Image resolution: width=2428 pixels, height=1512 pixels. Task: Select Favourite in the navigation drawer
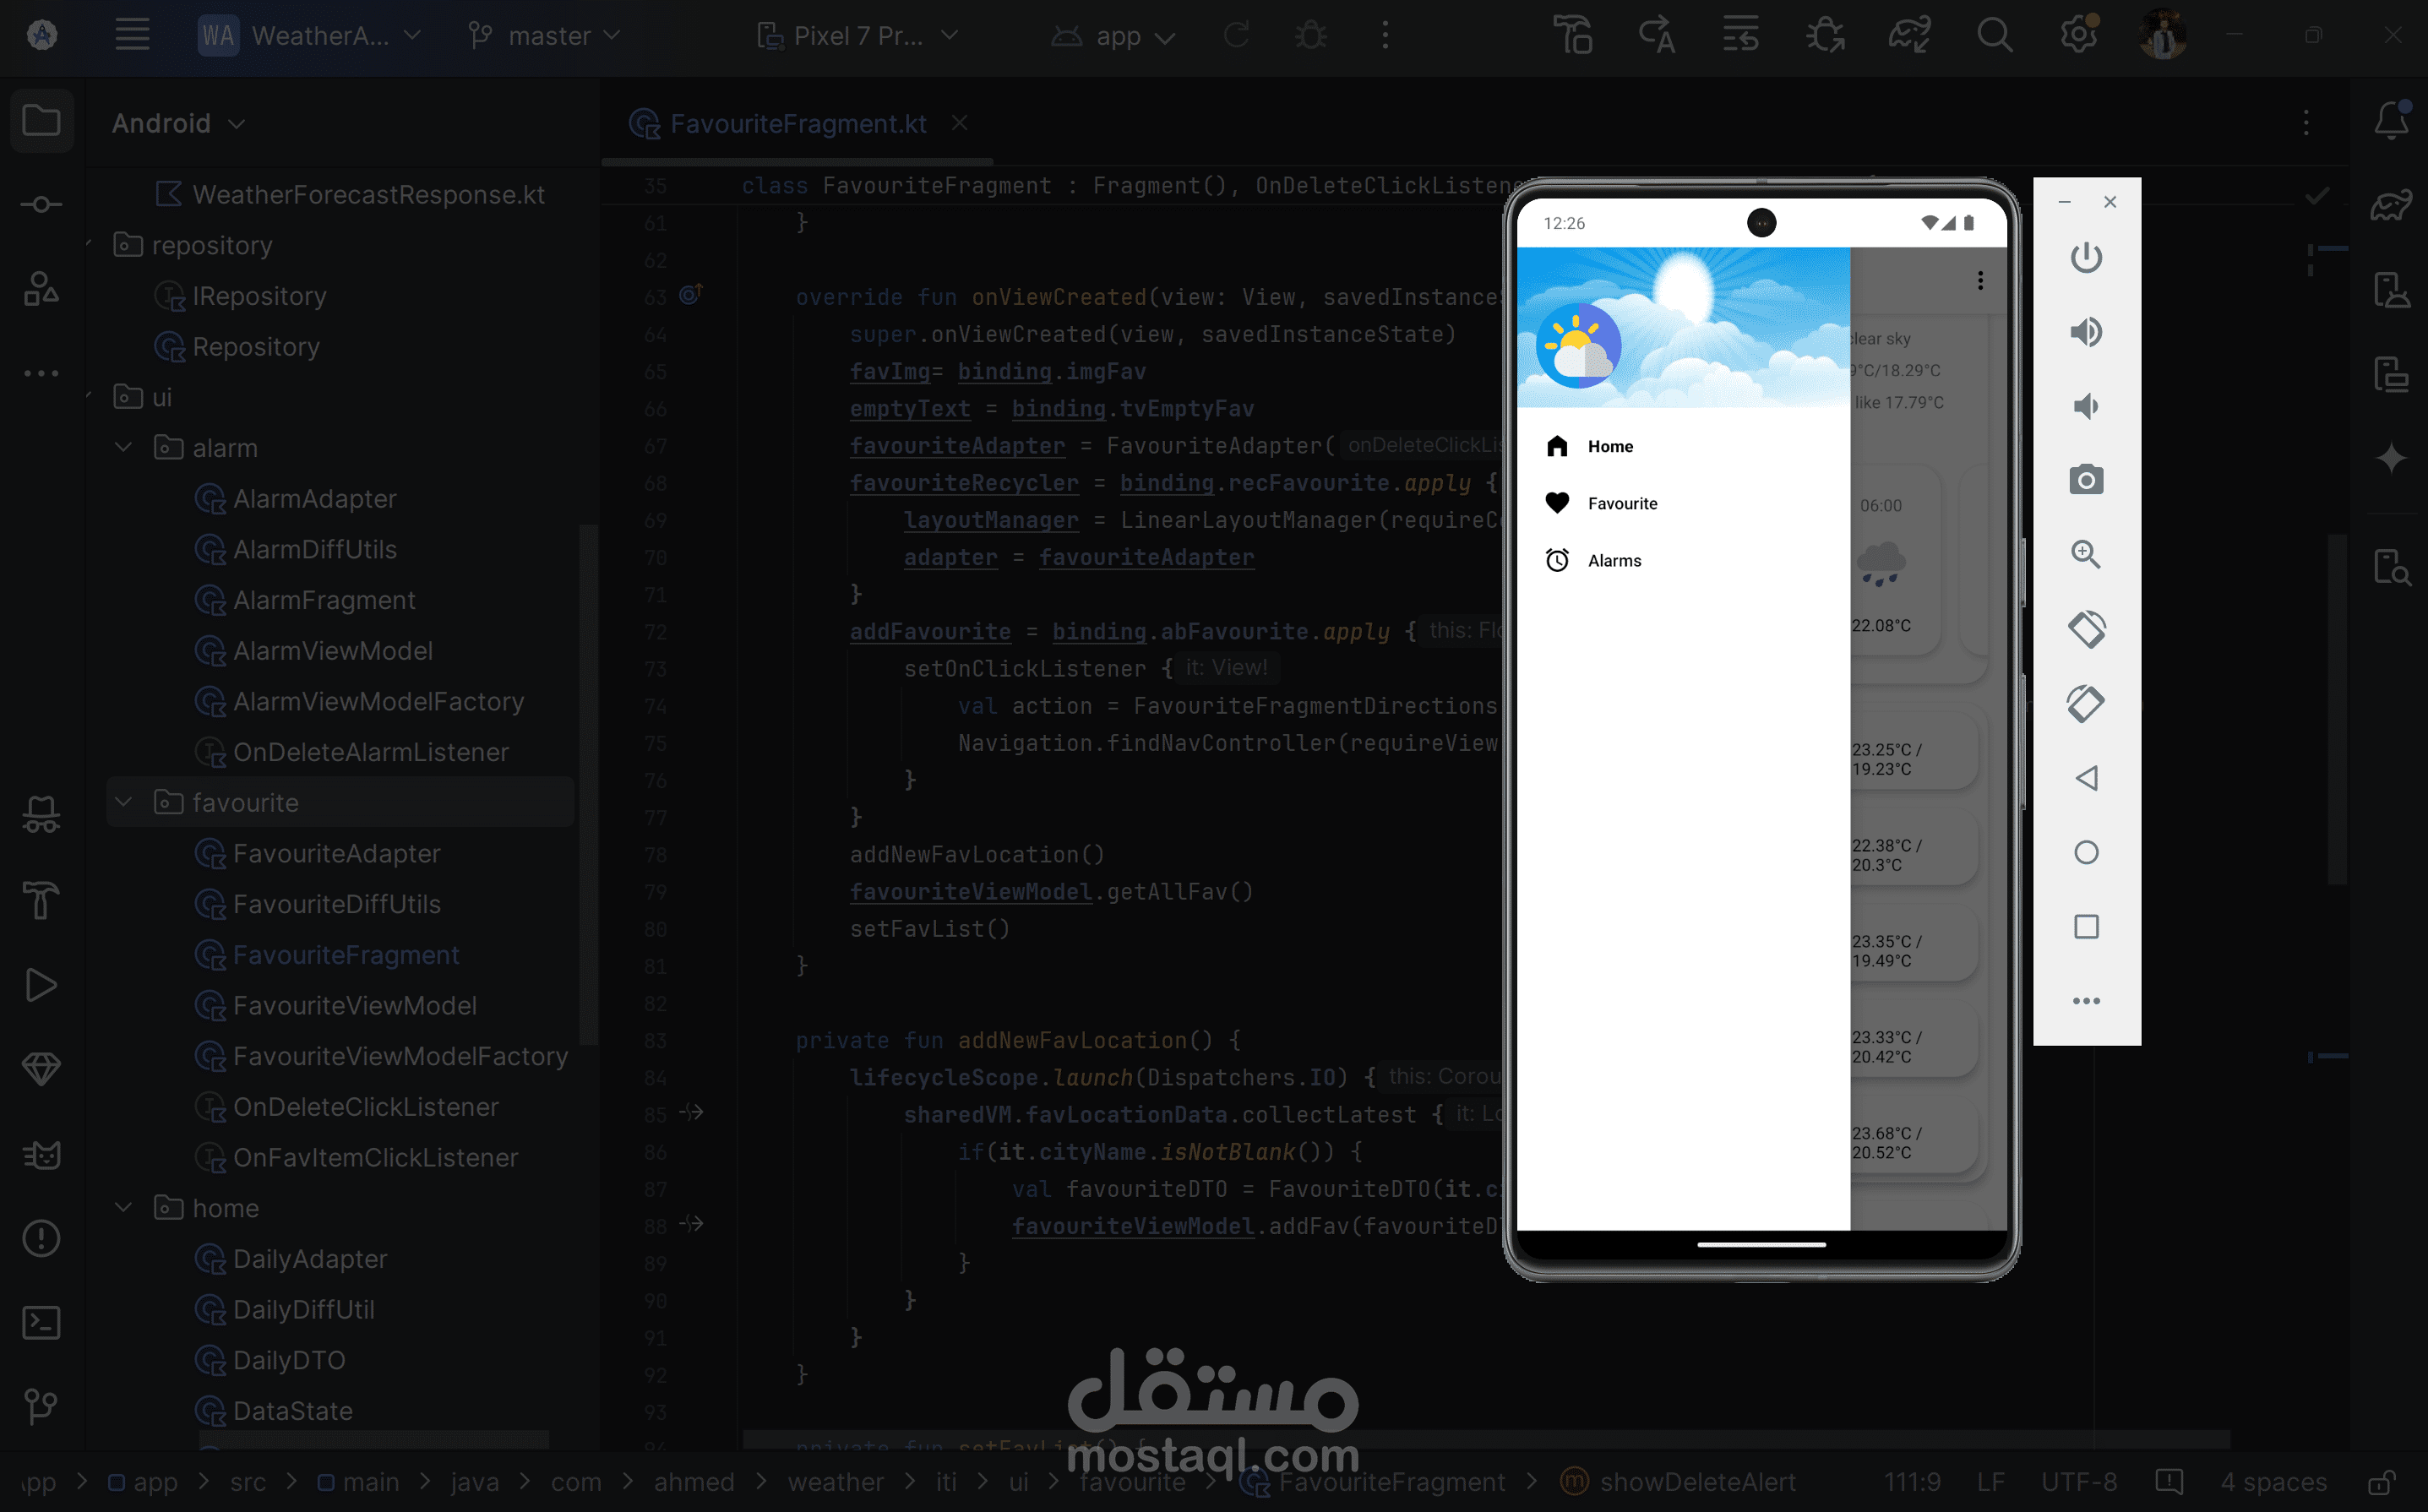[x=1621, y=503]
